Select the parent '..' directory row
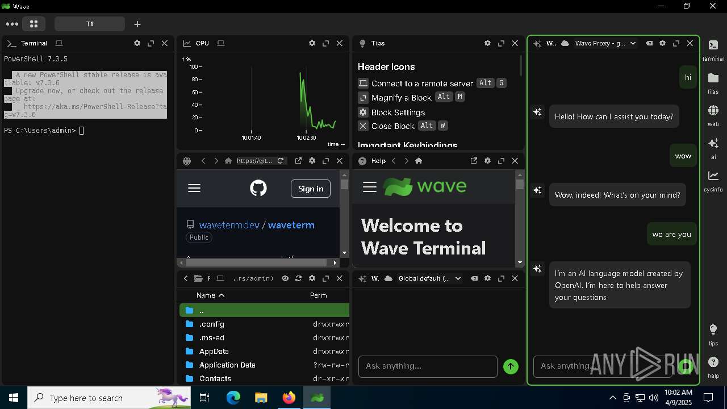 [264, 310]
